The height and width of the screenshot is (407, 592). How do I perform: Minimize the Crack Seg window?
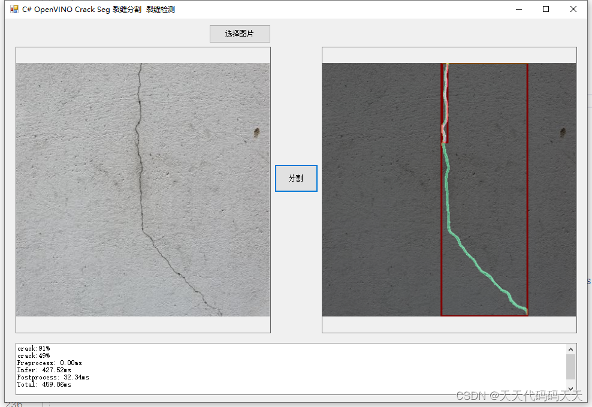(519, 9)
